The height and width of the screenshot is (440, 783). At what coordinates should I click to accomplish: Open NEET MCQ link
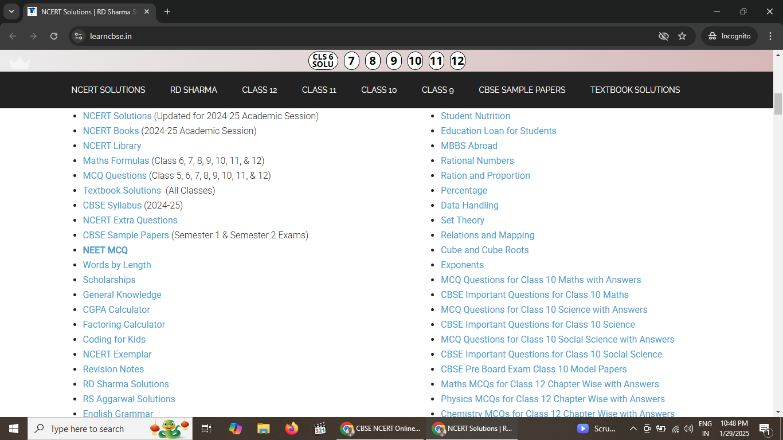point(105,250)
